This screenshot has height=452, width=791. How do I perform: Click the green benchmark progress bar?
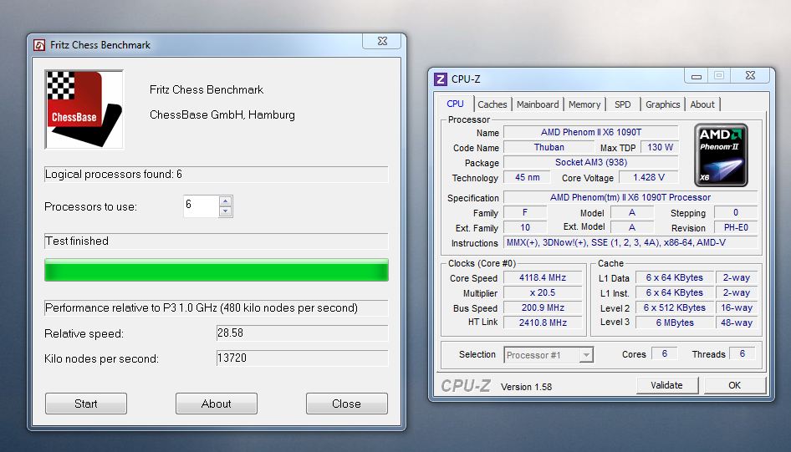tap(217, 270)
